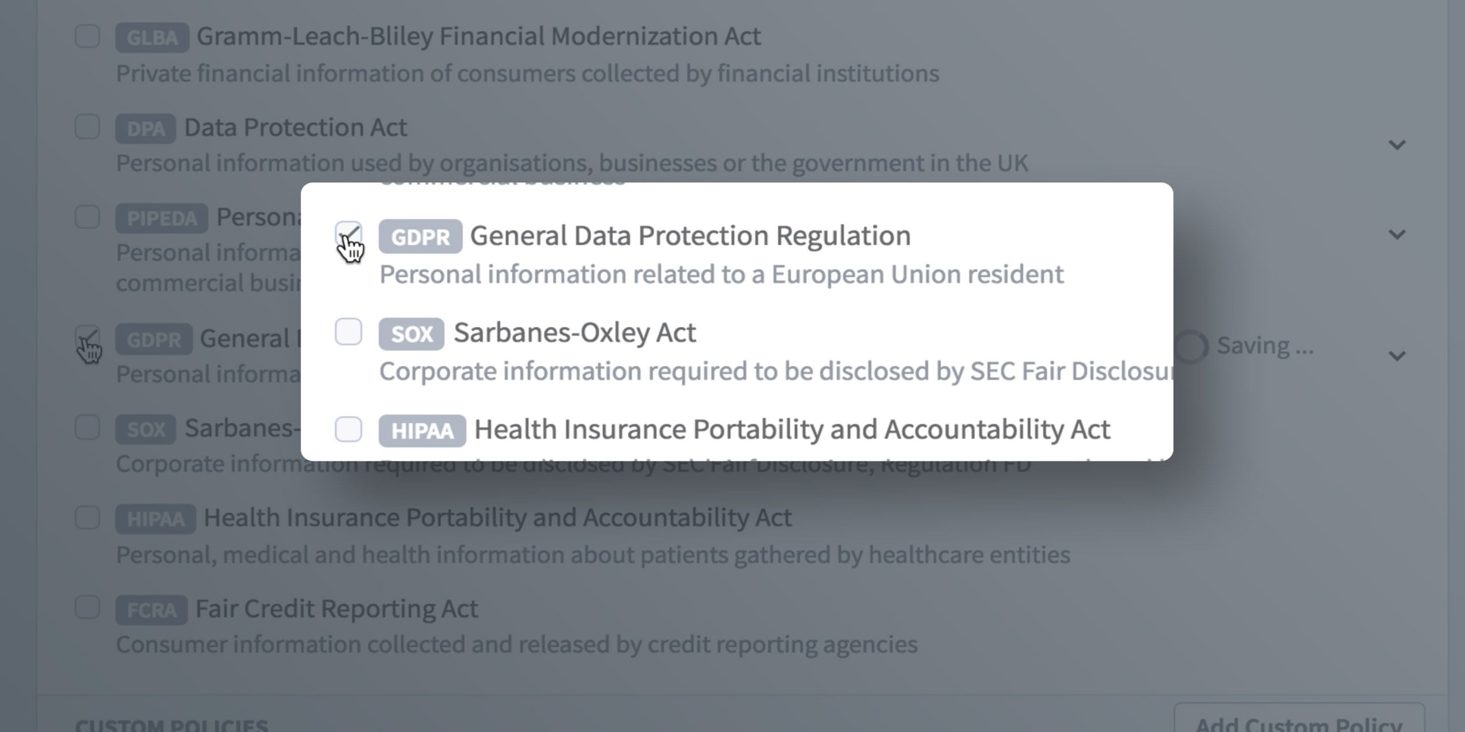1465x732 pixels.
Task: Click the GLBA policy badge
Action: click(x=152, y=38)
